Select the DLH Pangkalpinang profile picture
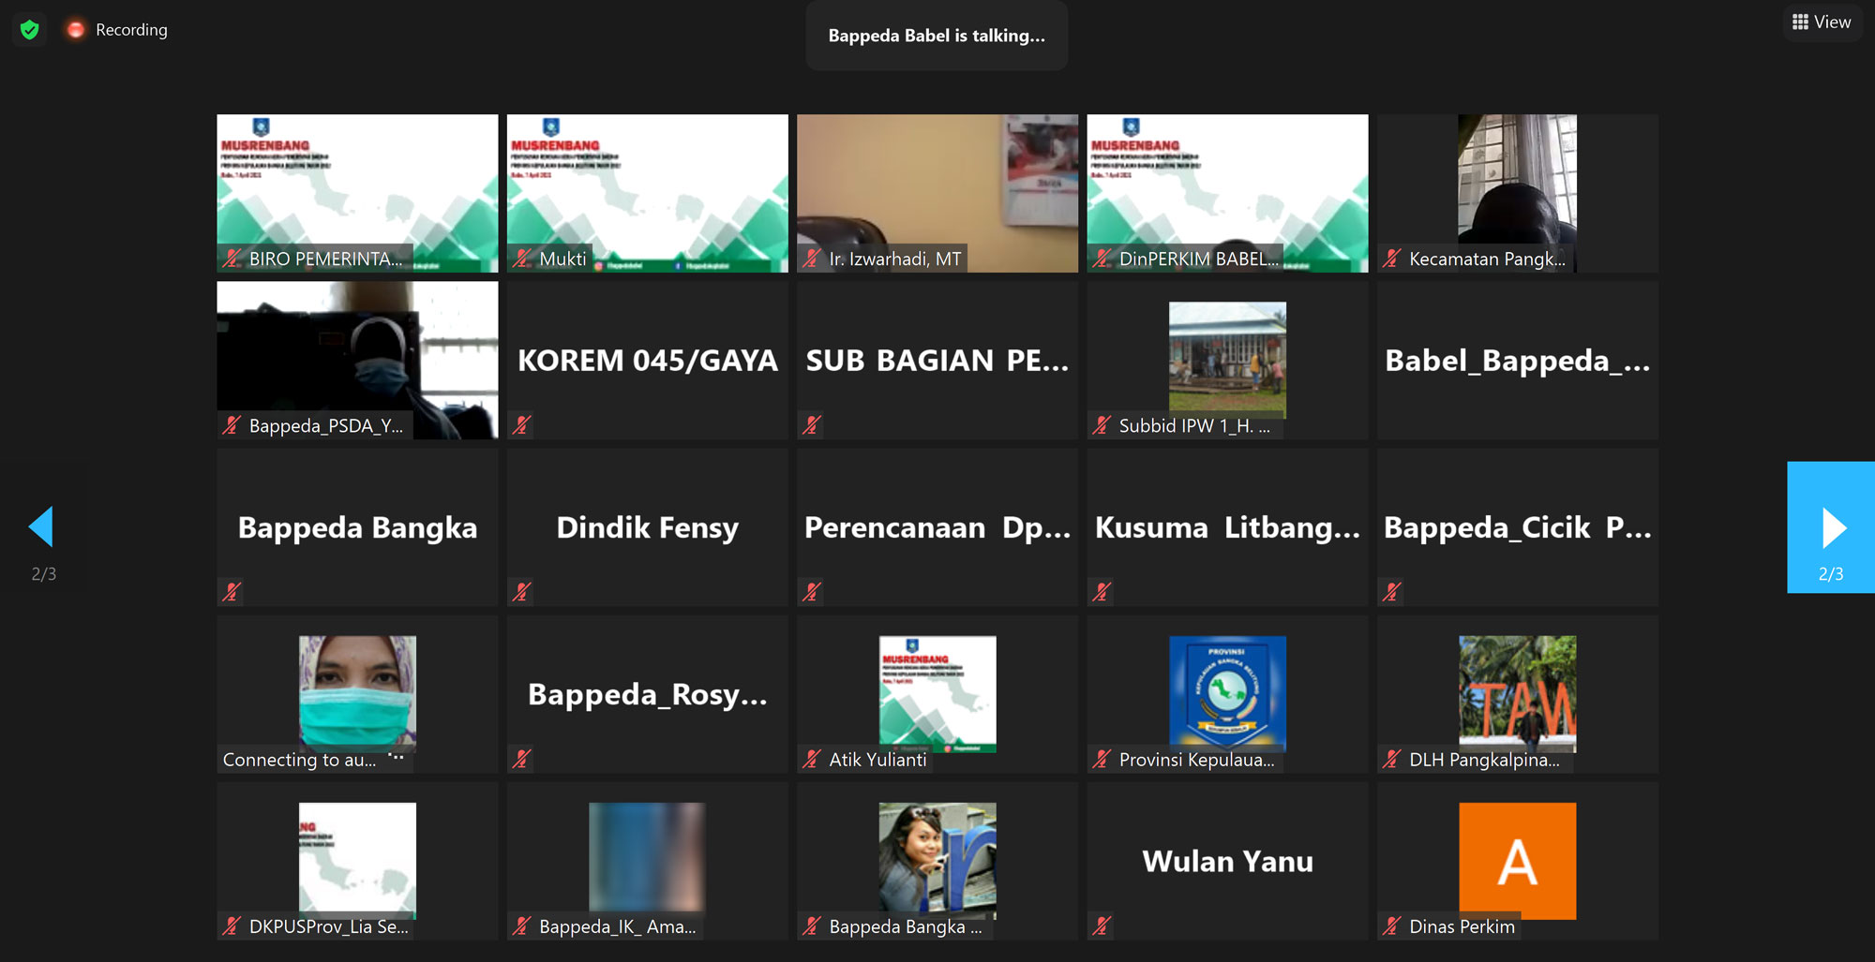 click(1517, 693)
